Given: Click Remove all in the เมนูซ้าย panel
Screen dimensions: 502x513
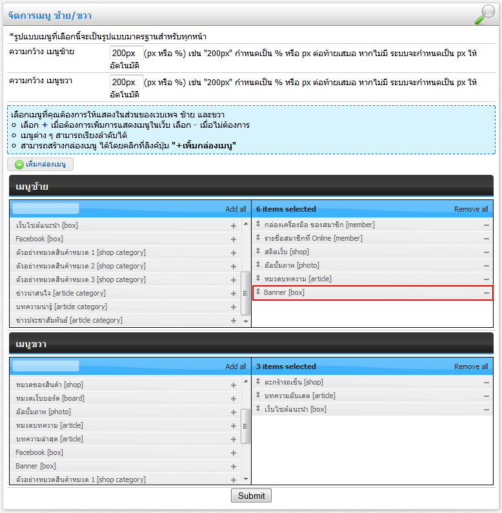Looking at the screenshot, I should [470, 209].
